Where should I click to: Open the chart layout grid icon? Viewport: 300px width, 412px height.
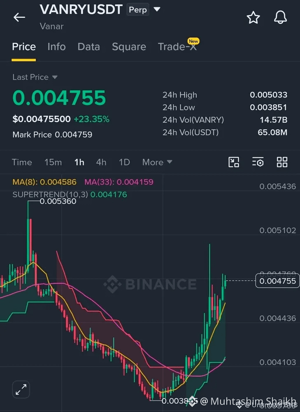tap(282, 162)
